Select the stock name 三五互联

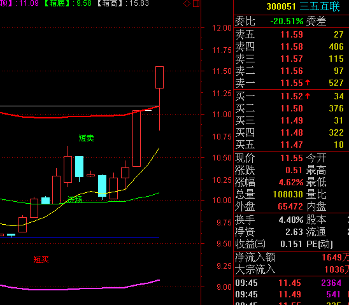[x=320, y=6]
